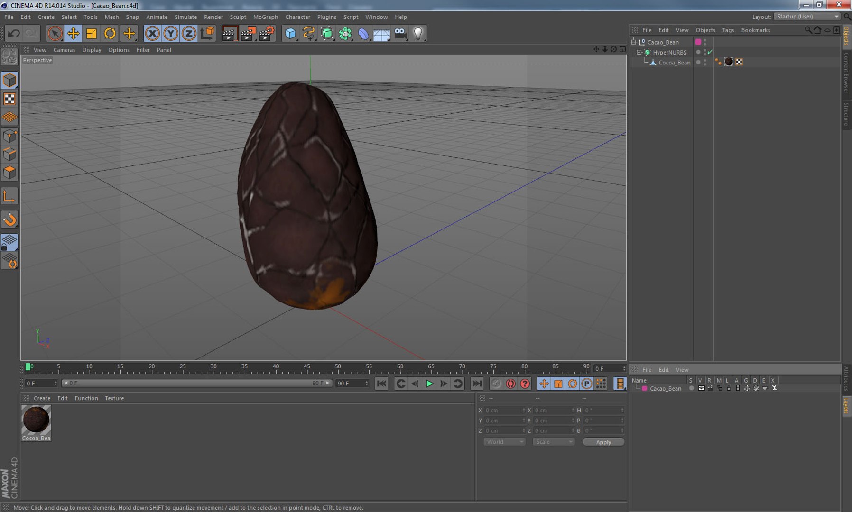Render to Picture Viewer
The height and width of the screenshot is (512, 852).
pyautogui.click(x=248, y=33)
